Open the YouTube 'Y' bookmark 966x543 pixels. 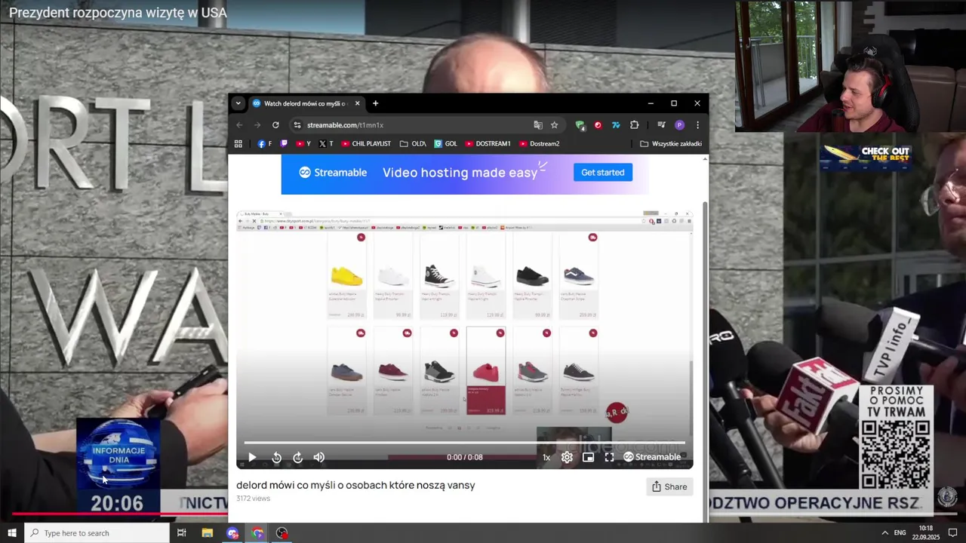pos(303,143)
